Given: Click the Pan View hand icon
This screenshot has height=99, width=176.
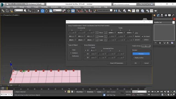Looking at the screenshot, I should click(168, 95).
